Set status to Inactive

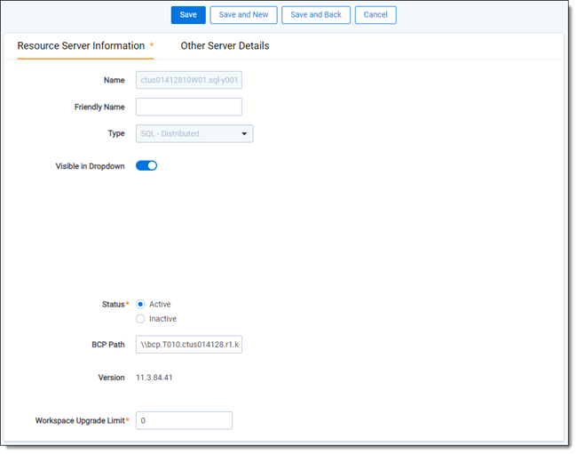[x=140, y=319]
